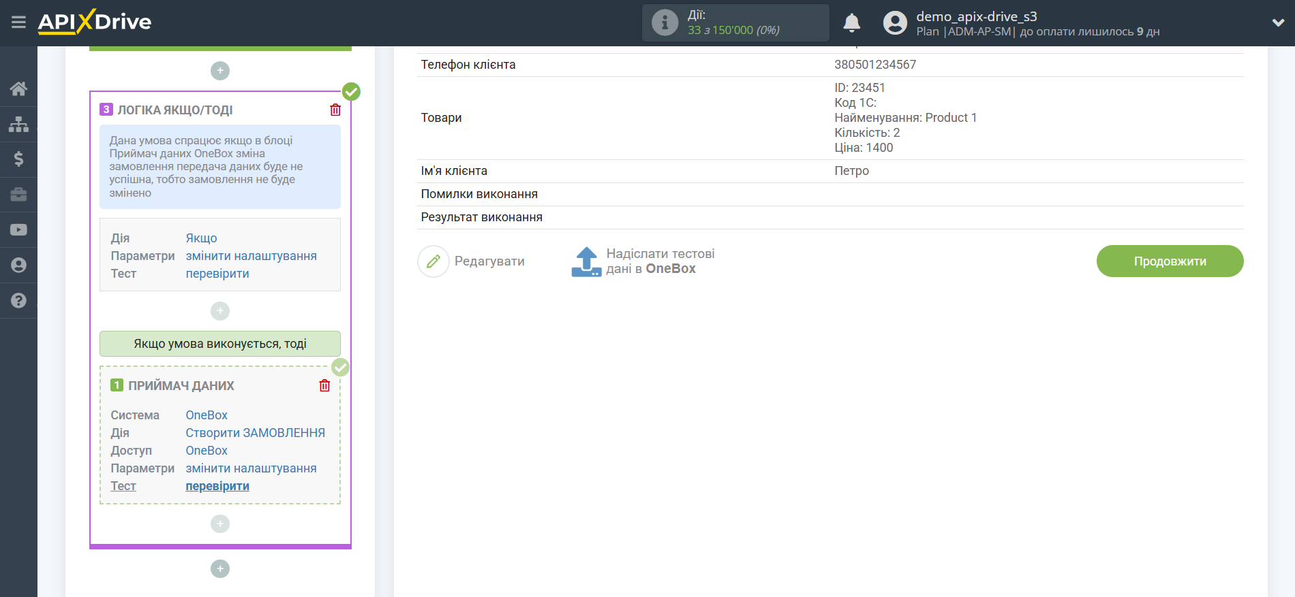Add a block below the Якщо condition
The height and width of the screenshot is (597, 1295).
220,311
